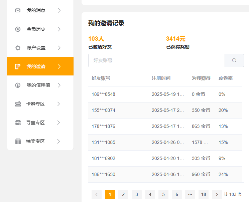Click the truncated 1578 earnings cell

(x=200, y=142)
